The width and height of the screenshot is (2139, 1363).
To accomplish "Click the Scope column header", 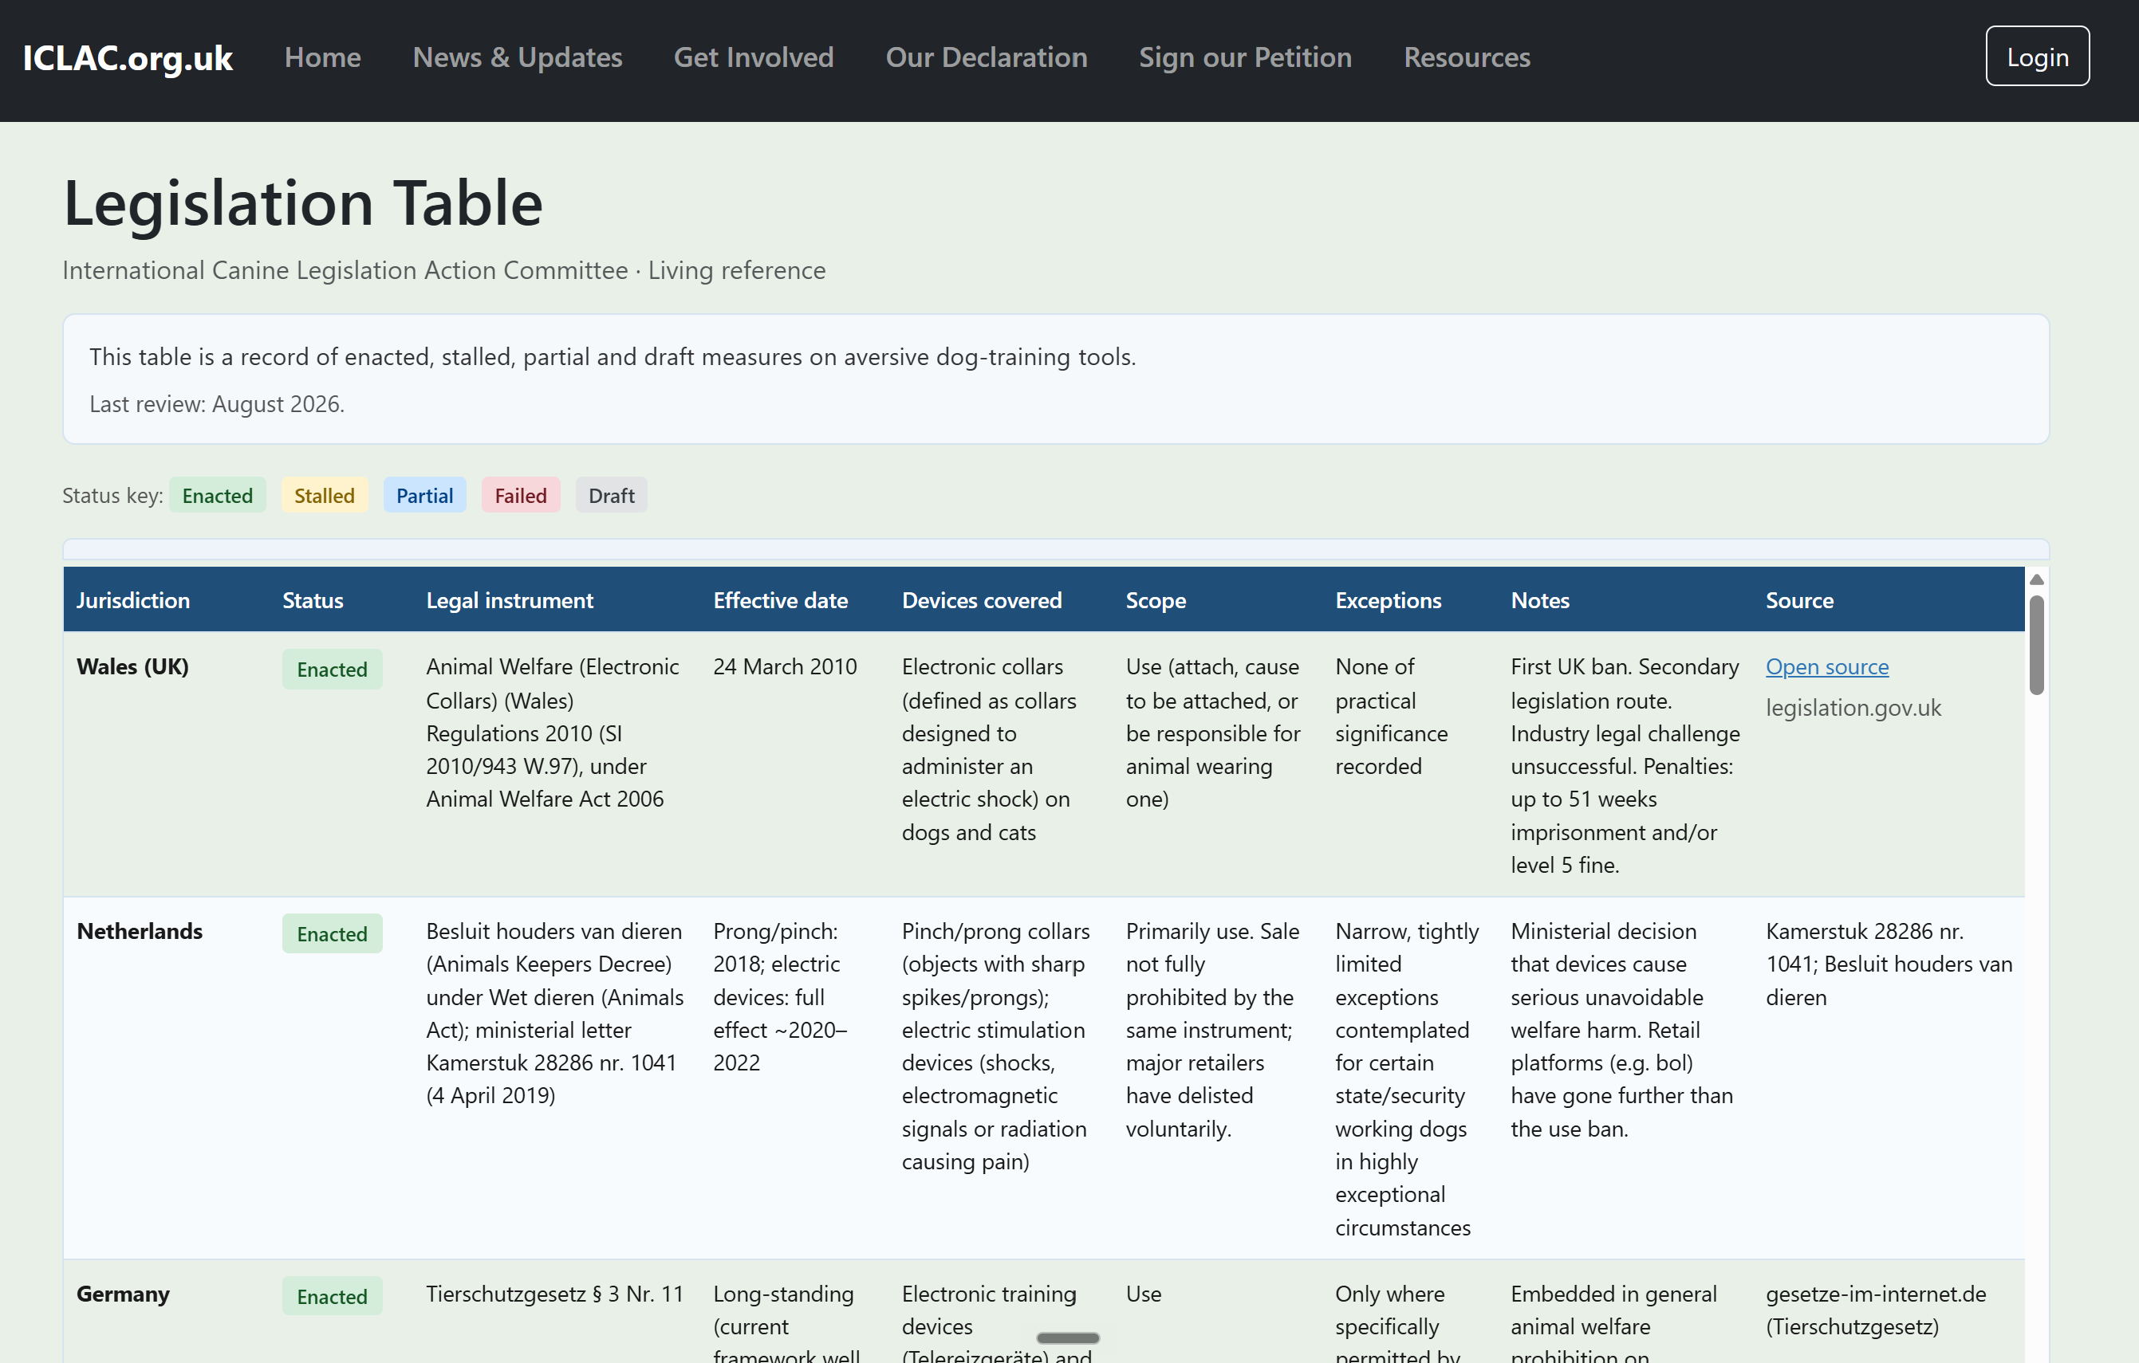I will point(1156,600).
